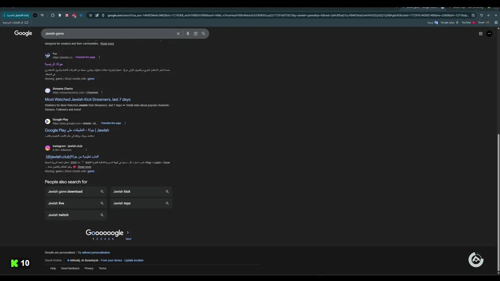Open Send feedback footer link

coord(70,269)
